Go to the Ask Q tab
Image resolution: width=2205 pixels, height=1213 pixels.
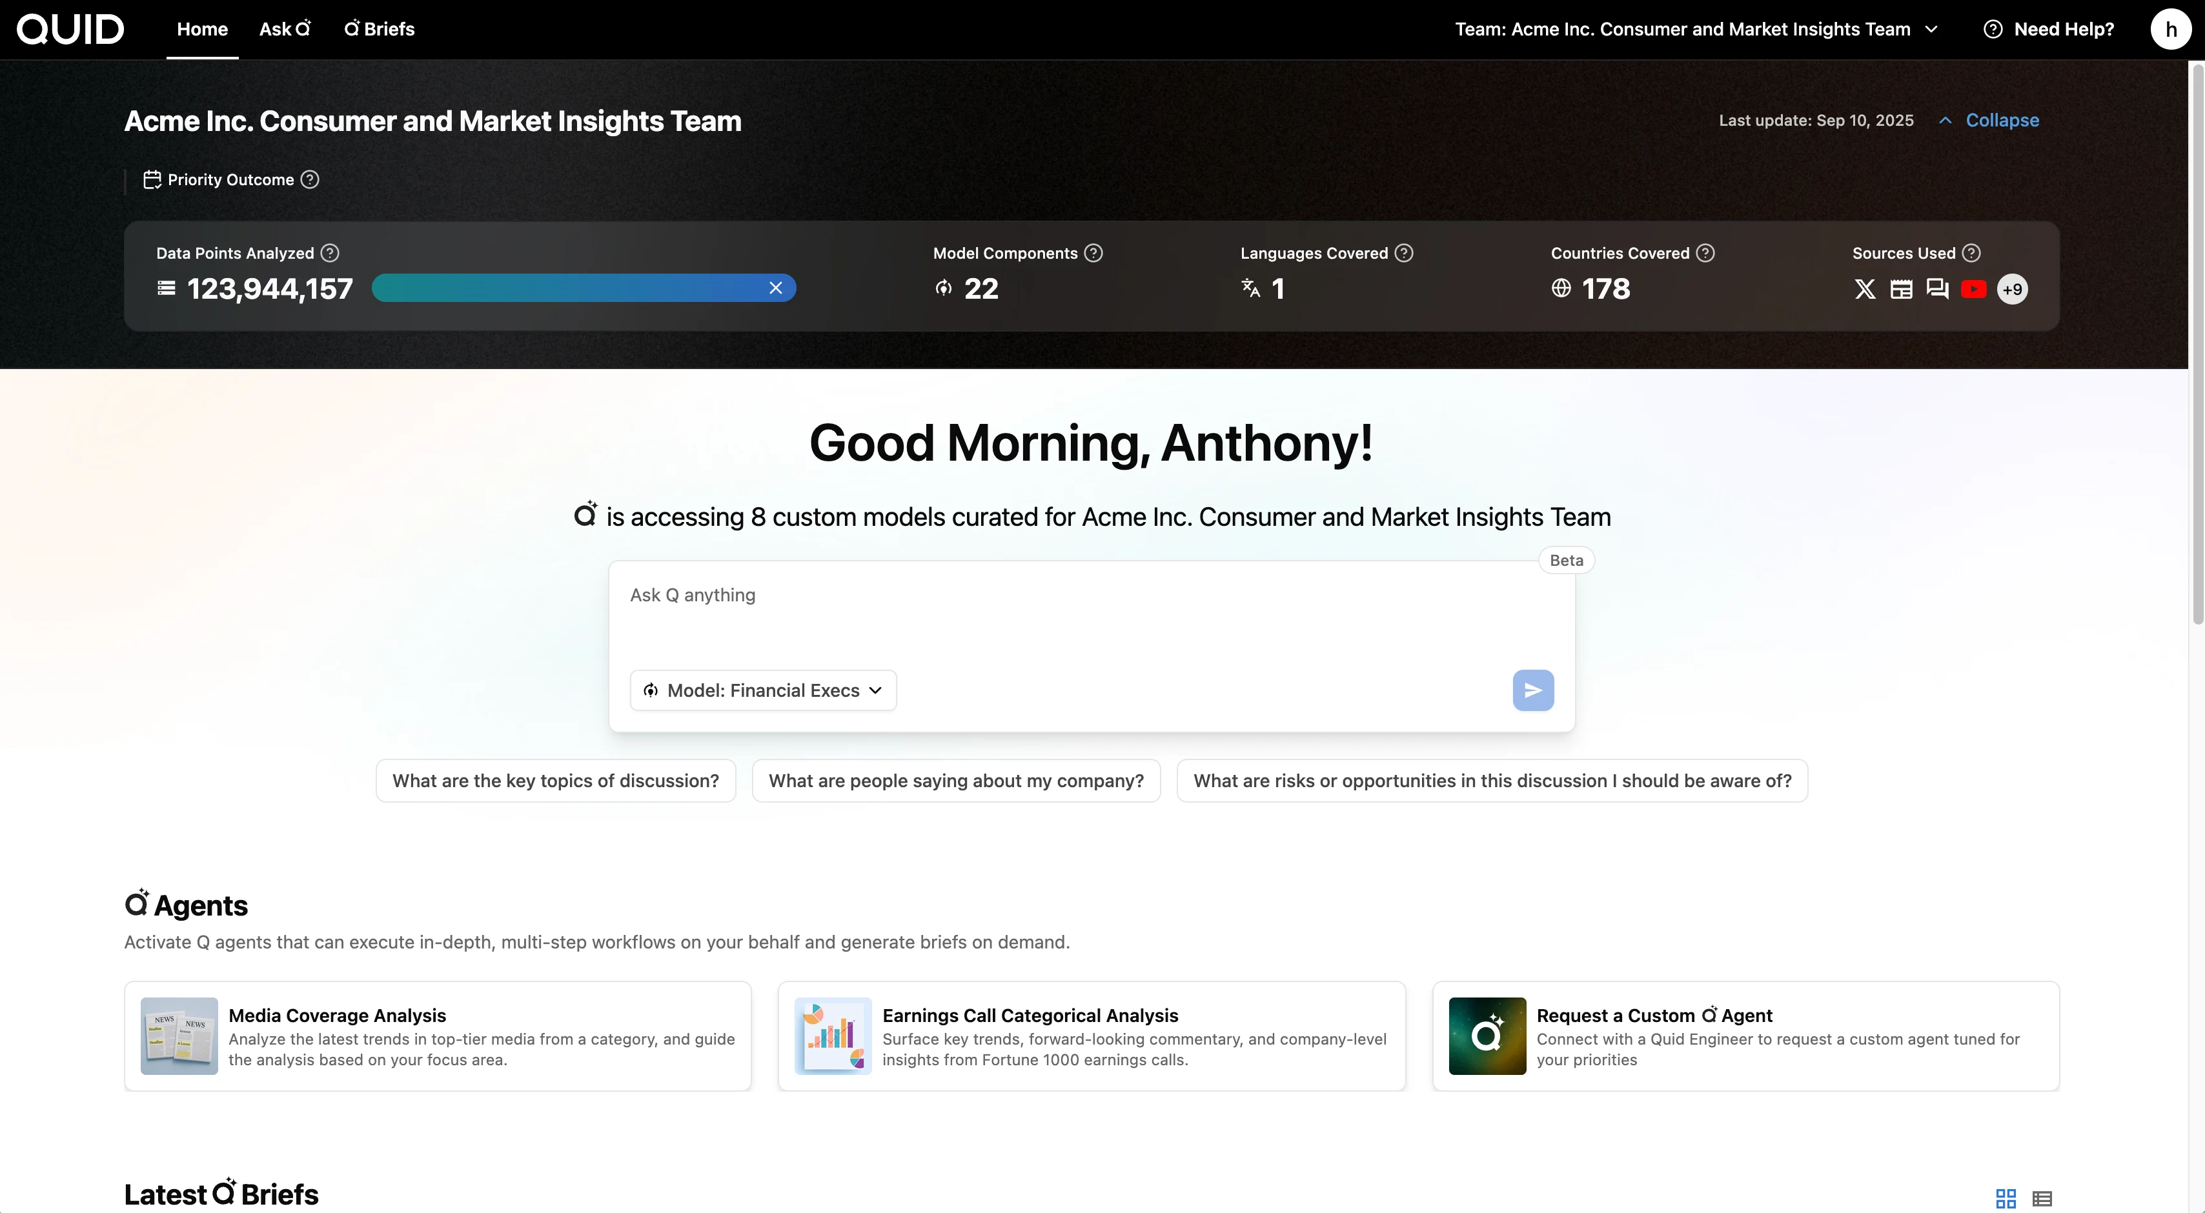point(285,29)
